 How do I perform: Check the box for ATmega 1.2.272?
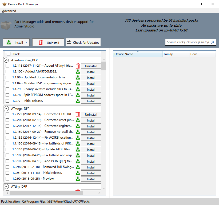[x=7, y=114]
